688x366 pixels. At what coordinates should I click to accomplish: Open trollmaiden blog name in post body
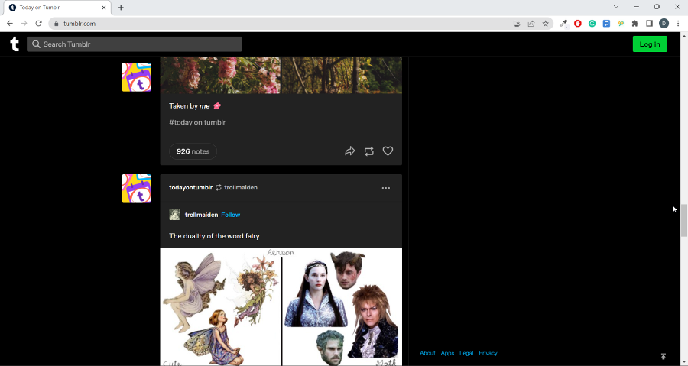tap(201, 215)
